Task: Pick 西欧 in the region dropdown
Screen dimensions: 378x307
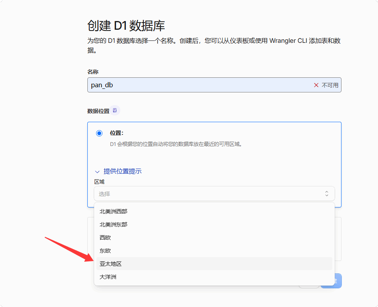Action: (x=214, y=238)
